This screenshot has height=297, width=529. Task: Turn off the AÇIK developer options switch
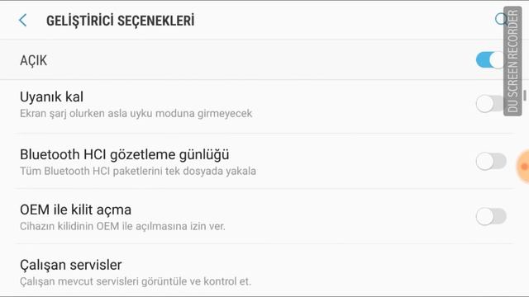point(491,60)
